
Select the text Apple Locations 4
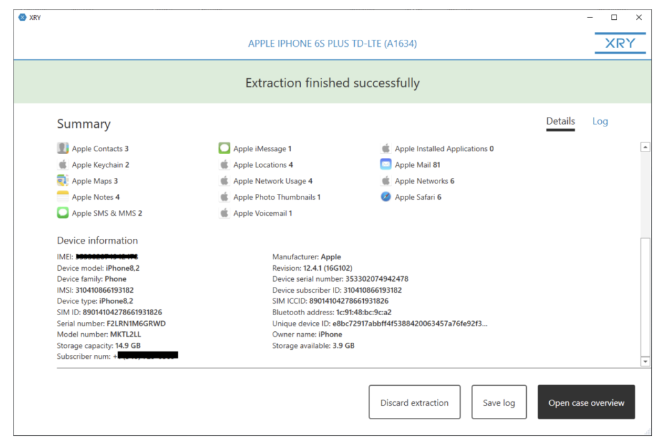pos(263,165)
